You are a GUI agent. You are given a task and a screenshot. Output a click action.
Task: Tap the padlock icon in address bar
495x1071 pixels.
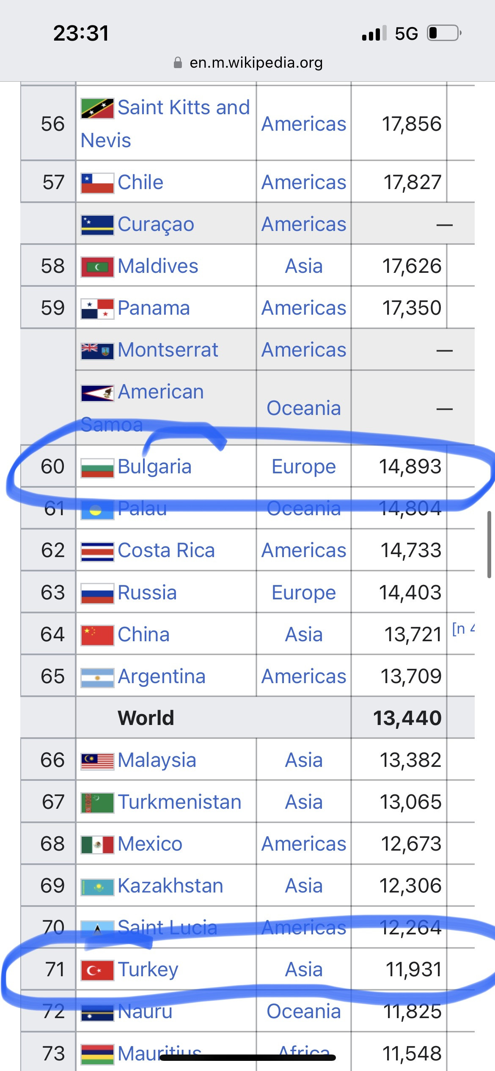point(178,63)
